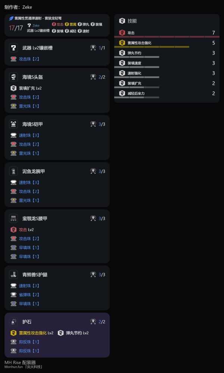Click the 蛮颚龙S腰甲 waist armor icon
The height and width of the screenshot is (373, 224).
point(13,218)
